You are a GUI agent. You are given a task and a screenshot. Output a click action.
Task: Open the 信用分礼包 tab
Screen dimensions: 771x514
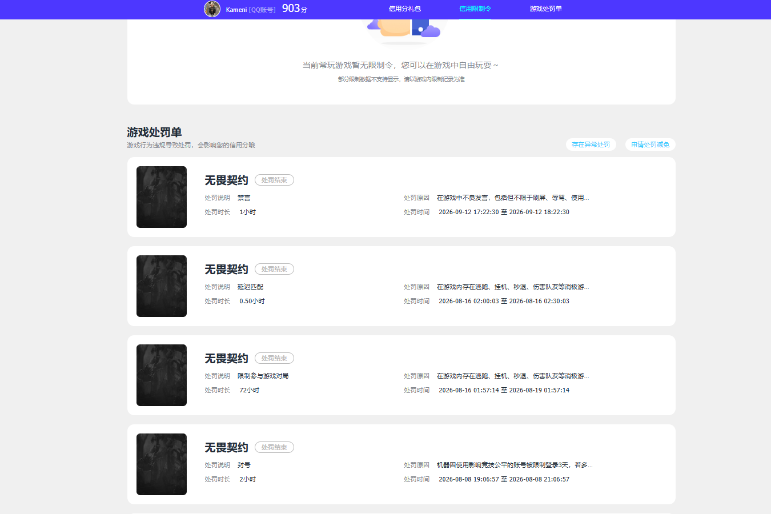coord(405,9)
